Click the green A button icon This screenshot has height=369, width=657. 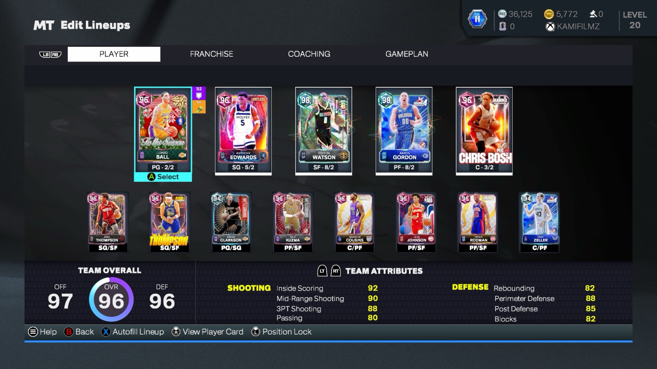pos(151,177)
